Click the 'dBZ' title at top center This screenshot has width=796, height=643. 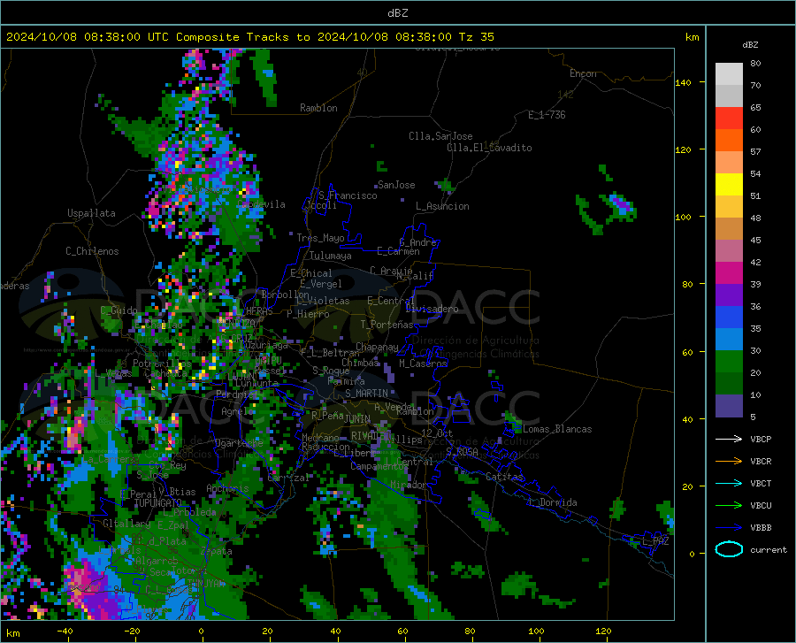tap(397, 13)
